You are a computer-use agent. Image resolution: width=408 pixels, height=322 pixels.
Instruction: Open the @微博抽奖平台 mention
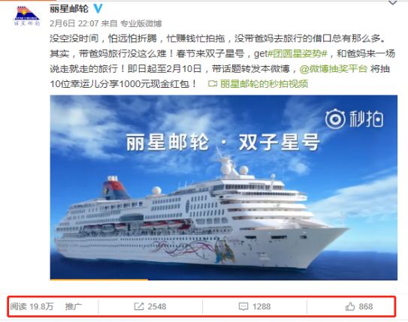point(334,69)
